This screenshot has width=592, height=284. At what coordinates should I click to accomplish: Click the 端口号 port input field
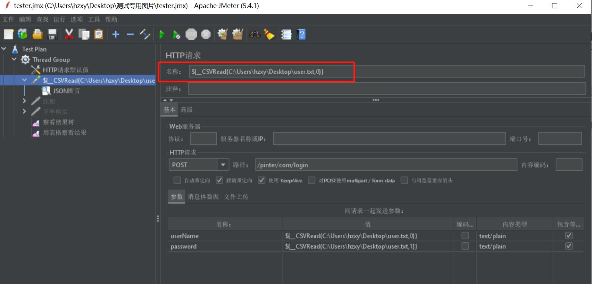(560, 138)
